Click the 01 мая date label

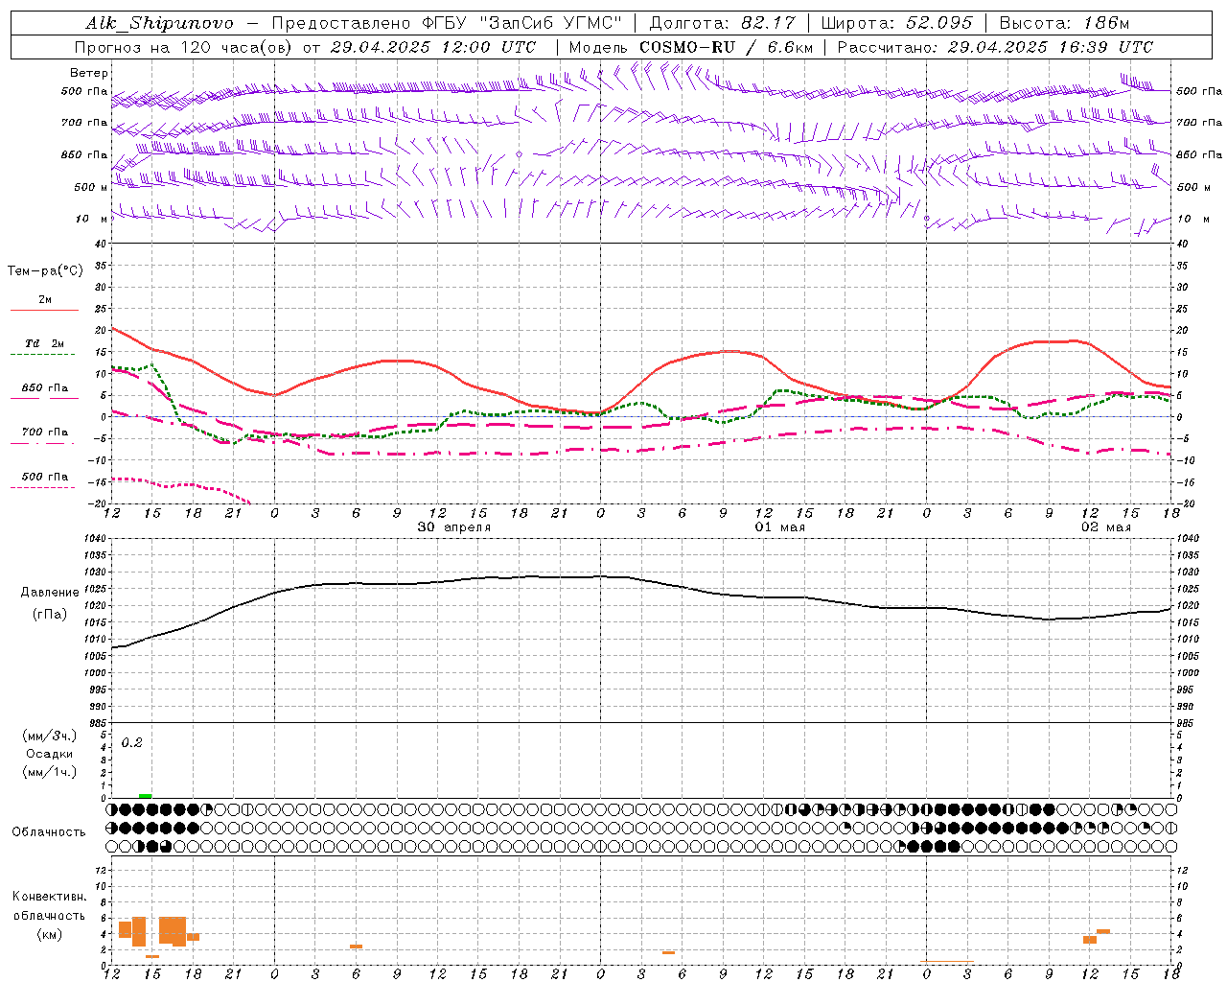click(x=780, y=526)
